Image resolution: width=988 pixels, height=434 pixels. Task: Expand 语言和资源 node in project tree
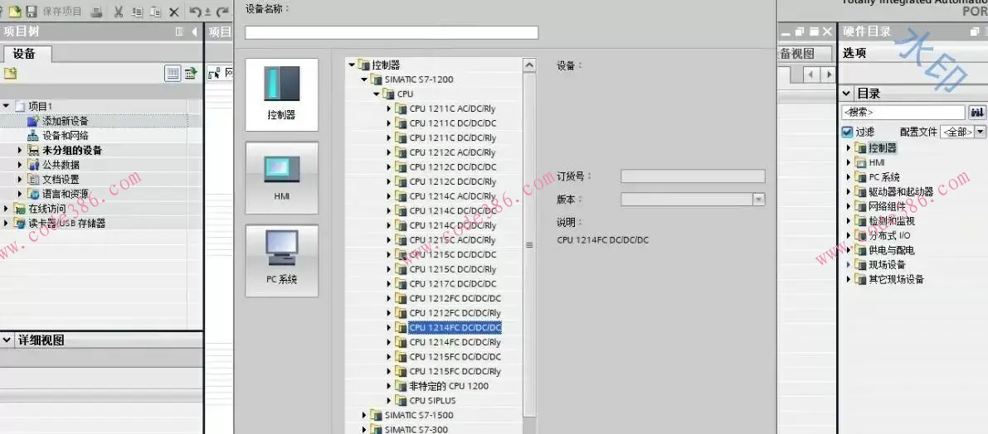pyautogui.click(x=20, y=194)
